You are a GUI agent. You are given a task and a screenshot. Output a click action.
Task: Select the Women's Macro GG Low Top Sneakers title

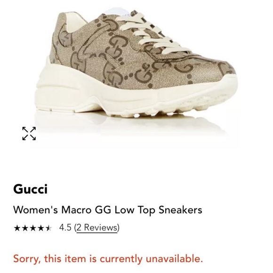point(108,210)
